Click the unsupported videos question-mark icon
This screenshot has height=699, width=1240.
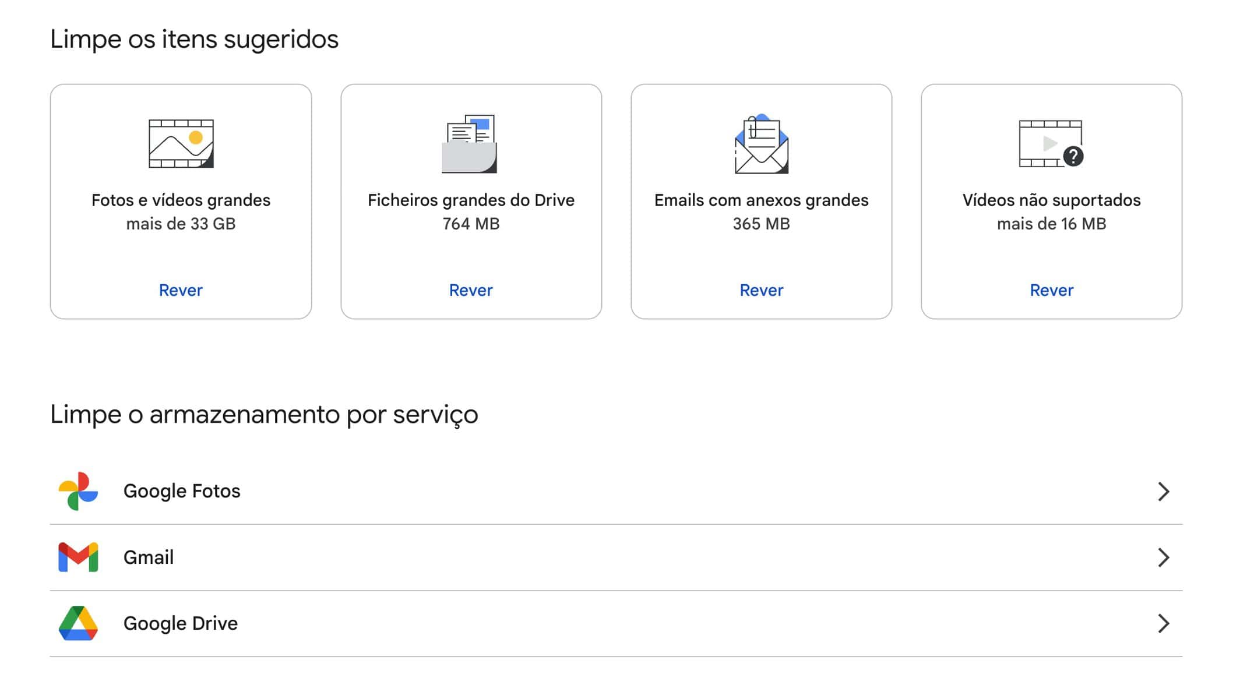pos(1073,156)
